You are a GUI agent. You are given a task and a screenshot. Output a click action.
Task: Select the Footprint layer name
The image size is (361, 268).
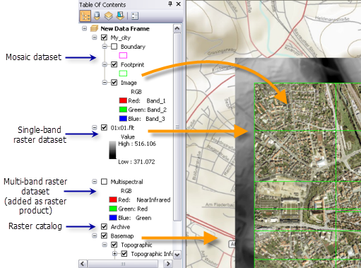[x=132, y=64]
